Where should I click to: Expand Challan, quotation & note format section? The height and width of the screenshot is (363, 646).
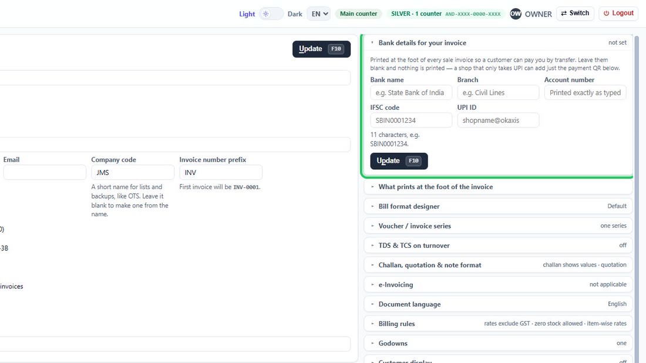[x=499, y=265]
